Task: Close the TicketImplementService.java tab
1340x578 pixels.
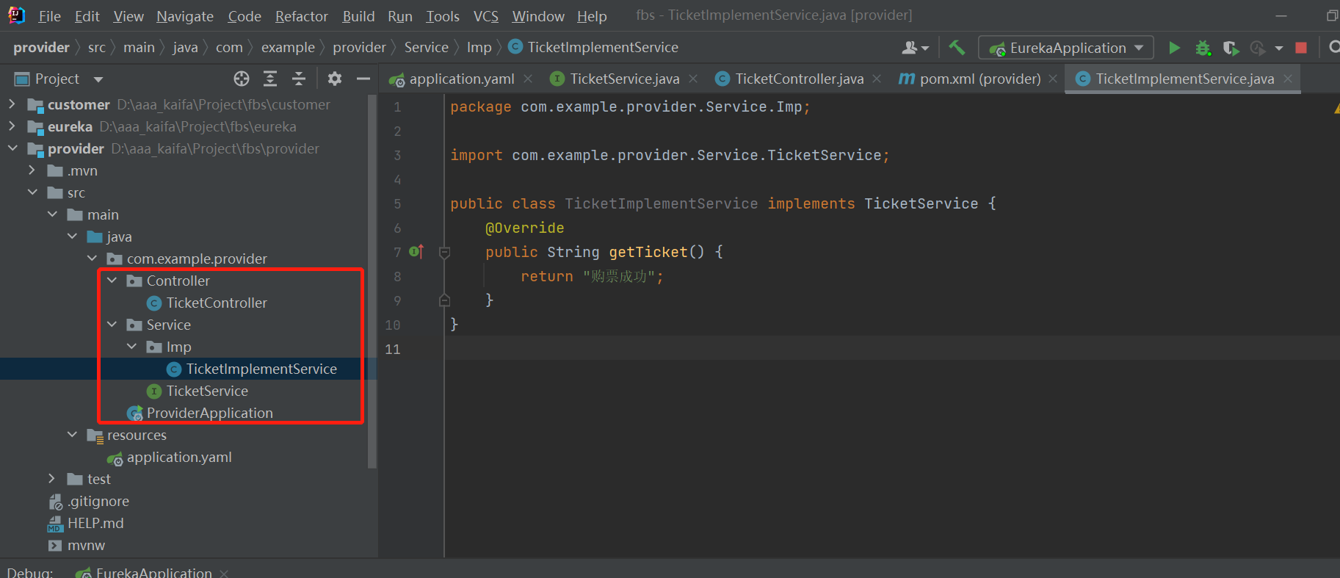Action: (x=1287, y=79)
